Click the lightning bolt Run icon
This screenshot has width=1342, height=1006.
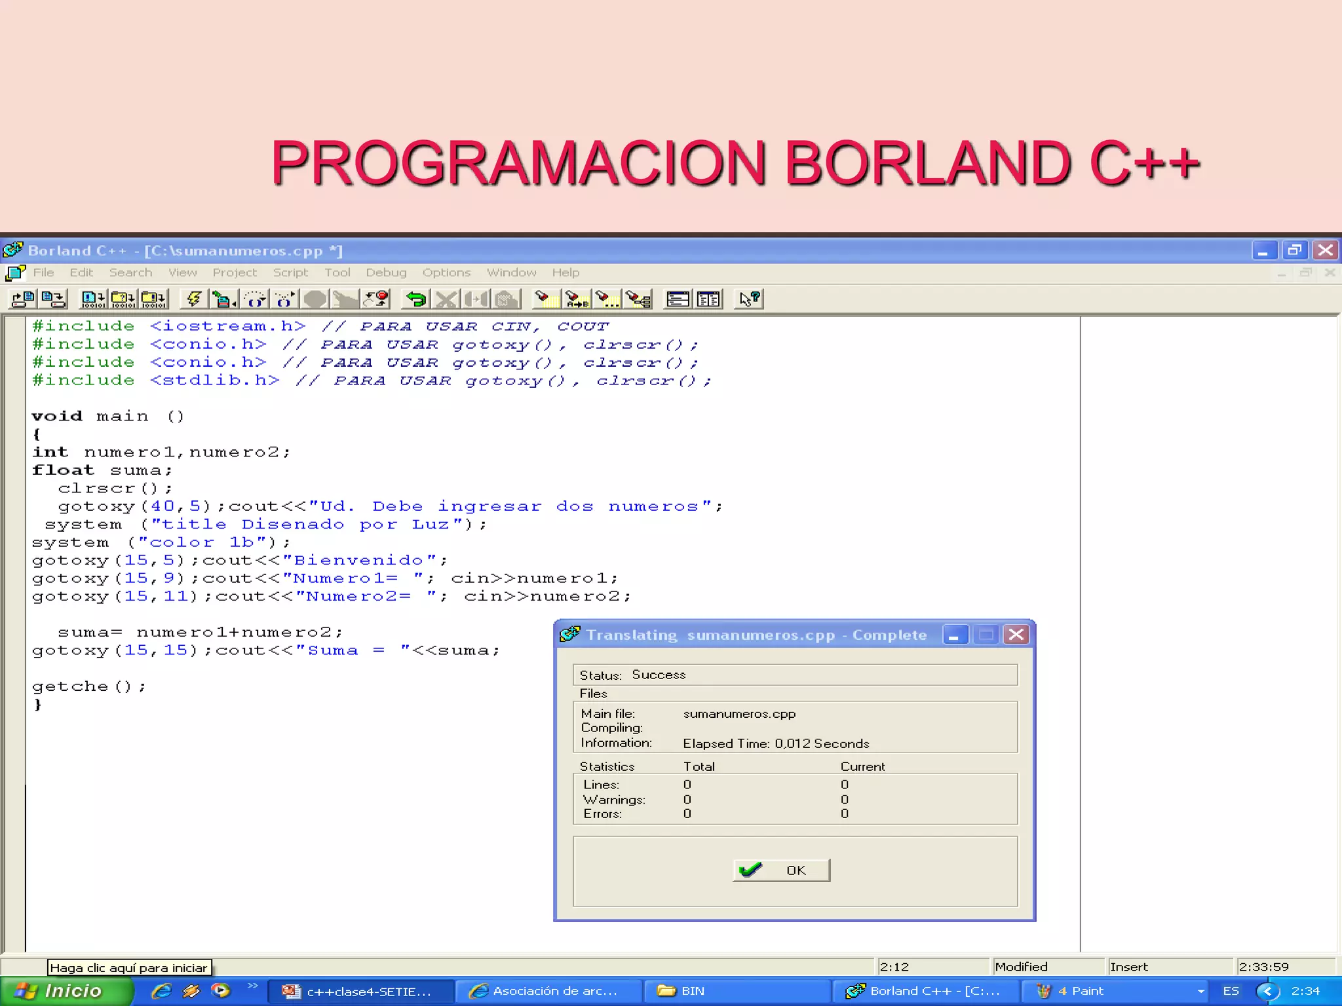pos(194,299)
